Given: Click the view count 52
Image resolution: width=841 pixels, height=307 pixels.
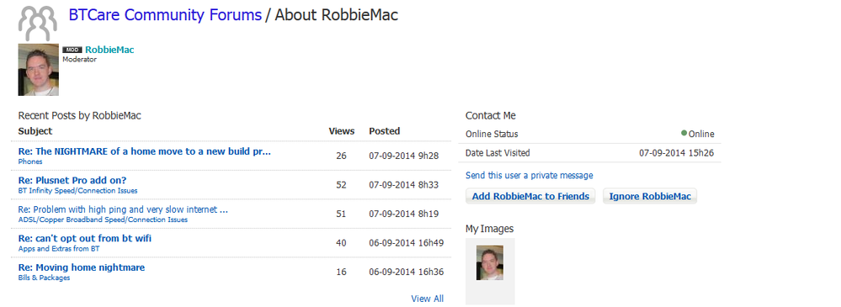Looking at the screenshot, I should [x=341, y=185].
